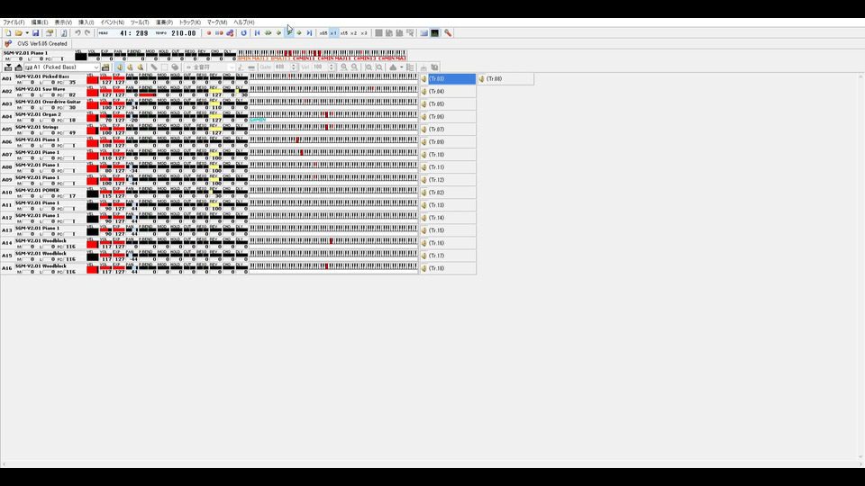The width and height of the screenshot is (865, 486).
Task: Rewind with green double-arrow button
Action: tap(269, 33)
